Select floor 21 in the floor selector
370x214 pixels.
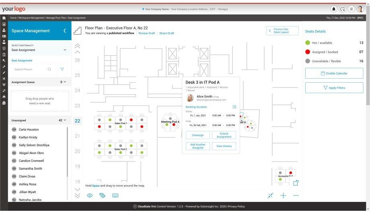[x=77, y=136]
